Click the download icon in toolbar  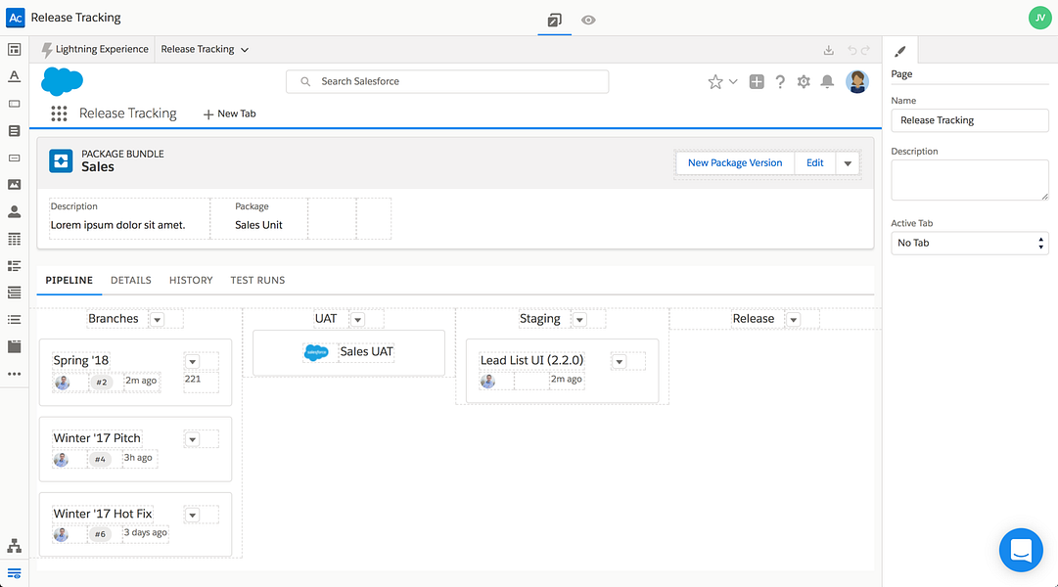click(829, 50)
